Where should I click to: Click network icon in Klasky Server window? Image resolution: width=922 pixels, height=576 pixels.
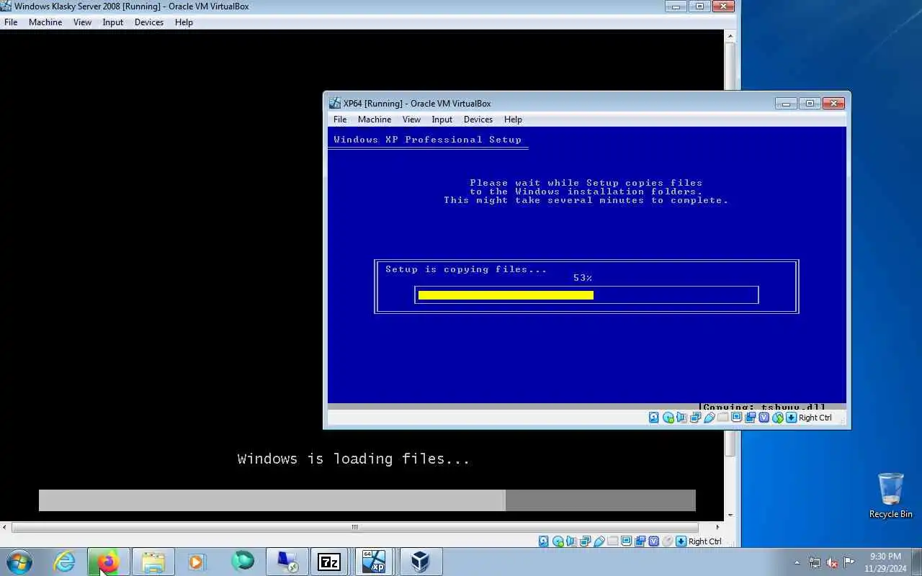(x=586, y=541)
